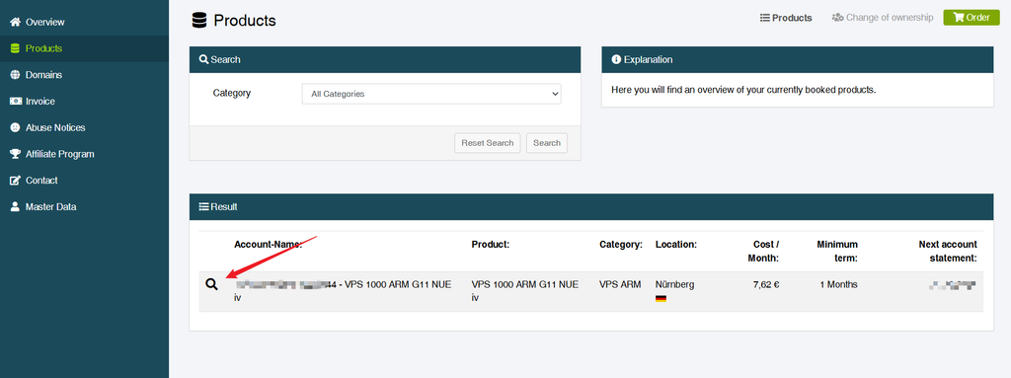The image size is (1011, 378).
Task: Open Master Data in the sidebar
Action: (84, 207)
